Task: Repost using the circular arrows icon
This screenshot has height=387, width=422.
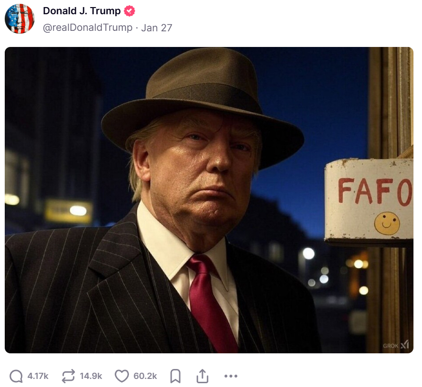Action: click(x=68, y=376)
